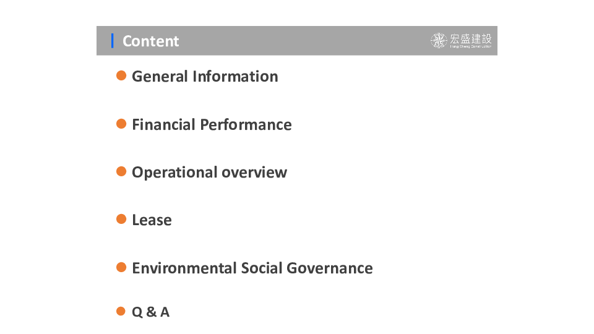Click the orange bullet beside Environmental Social Governance
The width and height of the screenshot is (594, 334).
tap(121, 267)
